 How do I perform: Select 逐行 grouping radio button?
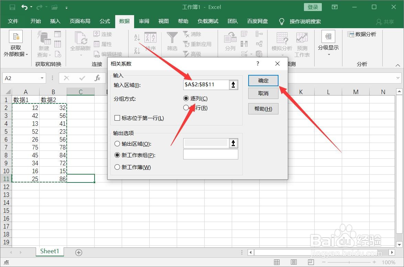(186, 108)
